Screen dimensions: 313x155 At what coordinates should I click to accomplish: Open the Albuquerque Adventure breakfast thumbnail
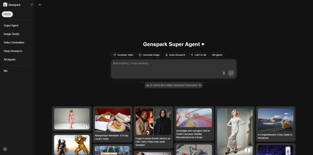[112, 120]
